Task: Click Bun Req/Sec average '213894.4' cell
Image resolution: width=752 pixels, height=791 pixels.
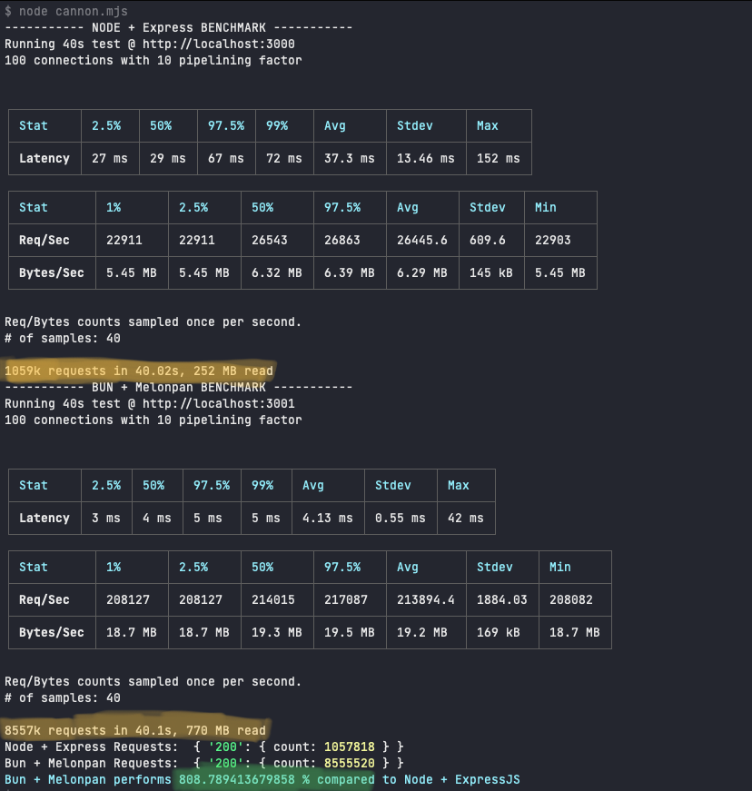Action: [426, 599]
